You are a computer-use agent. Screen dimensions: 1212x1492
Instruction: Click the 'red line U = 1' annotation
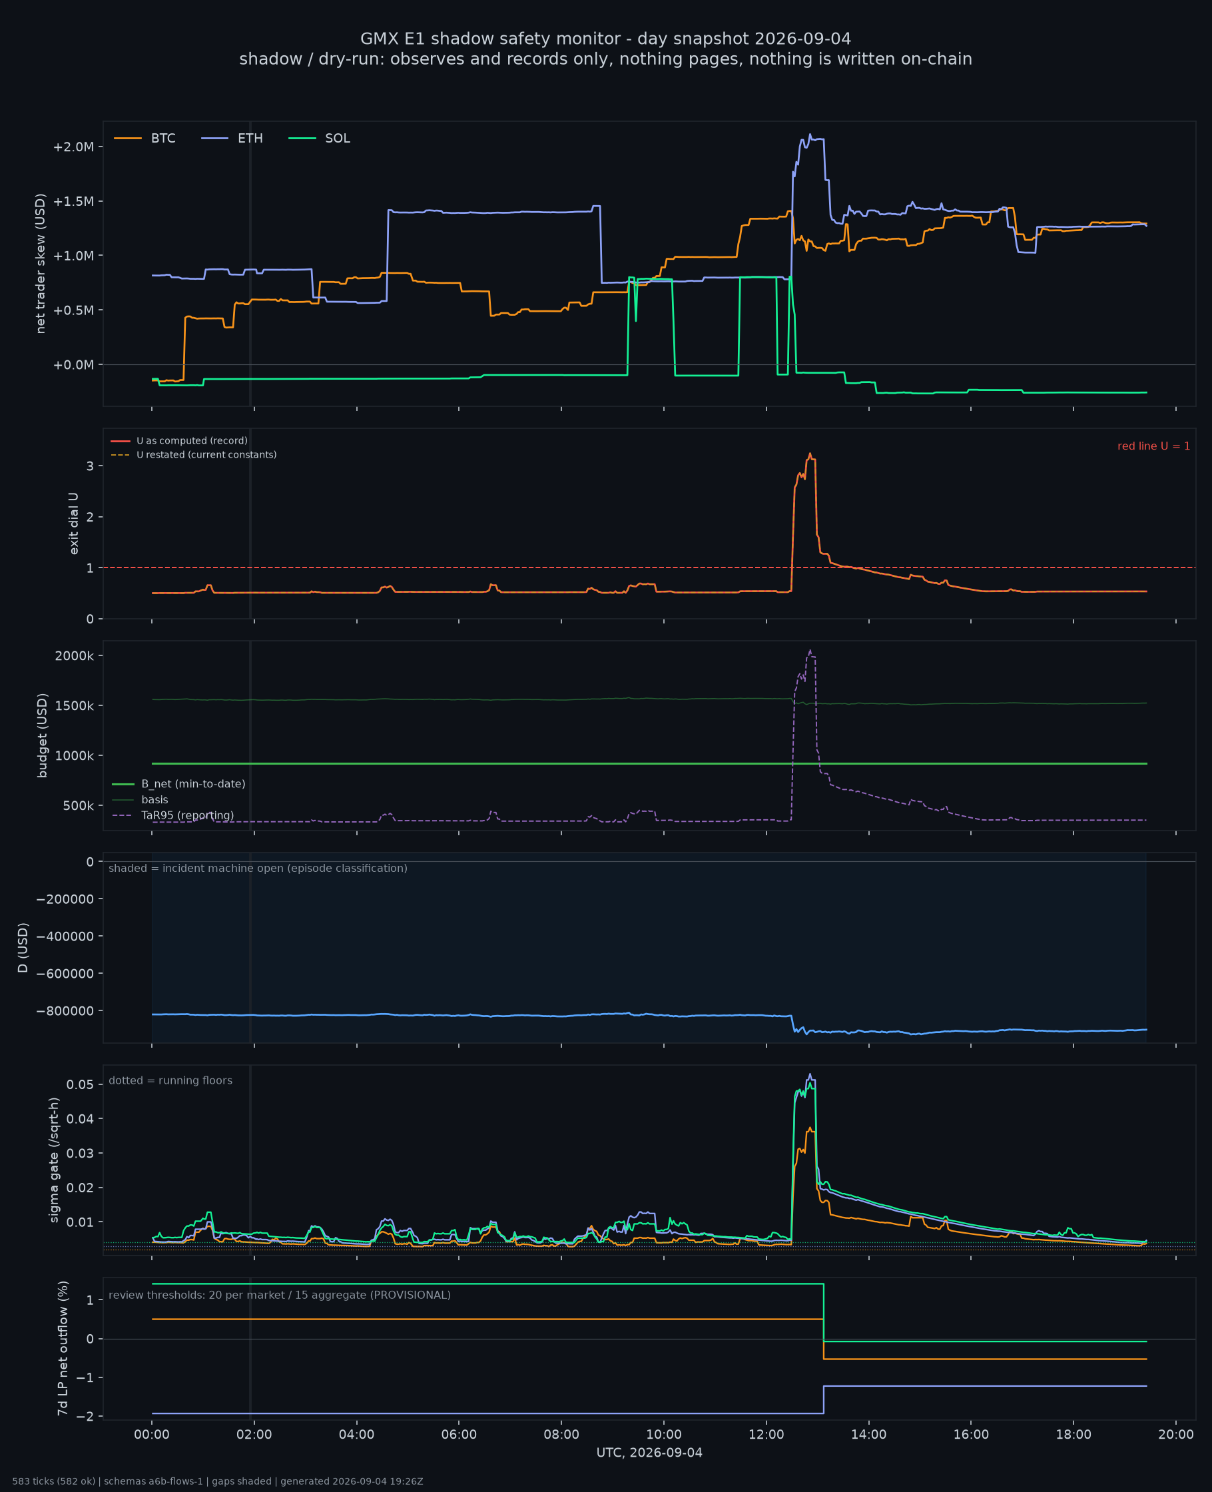1153,446
